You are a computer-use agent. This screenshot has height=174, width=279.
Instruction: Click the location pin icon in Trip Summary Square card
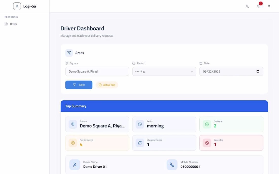coord(73,124)
